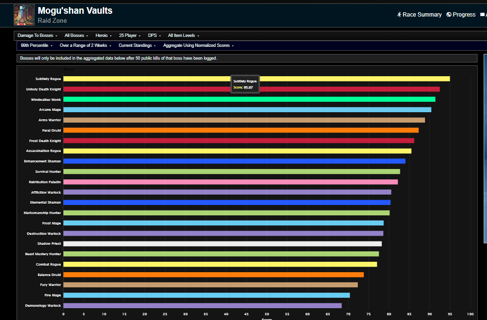The height and width of the screenshot is (320, 487).
Task: Open Aggregate Using Normalized Scores dropdown
Action: click(x=198, y=45)
